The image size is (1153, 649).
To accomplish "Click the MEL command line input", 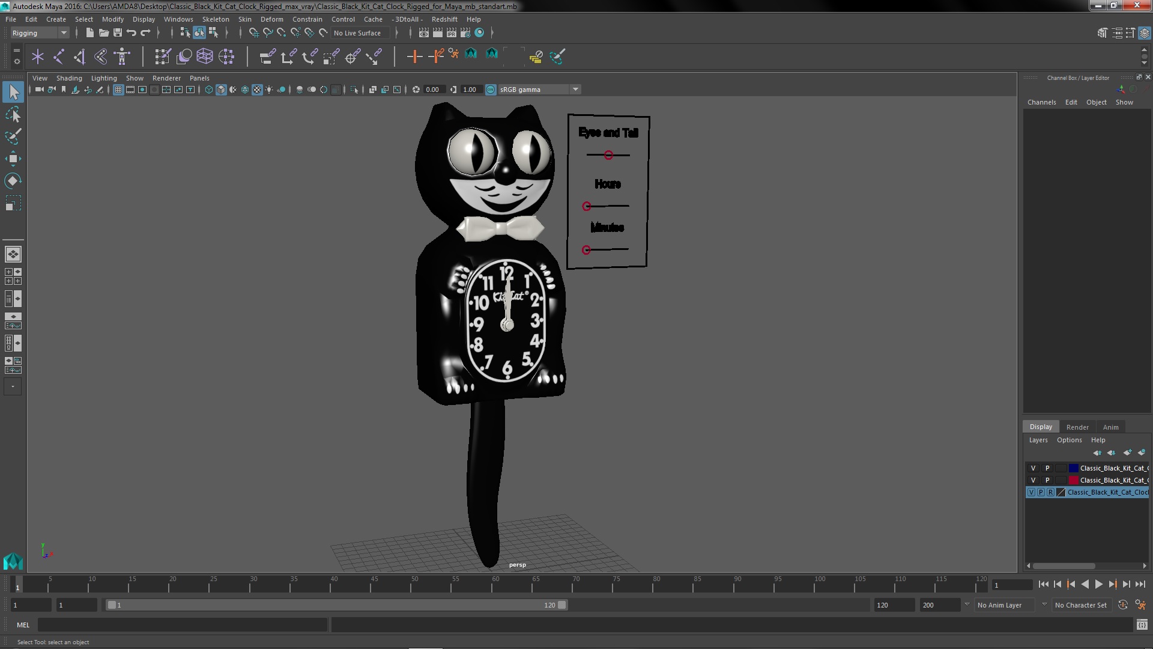I will tap(183, 625).
